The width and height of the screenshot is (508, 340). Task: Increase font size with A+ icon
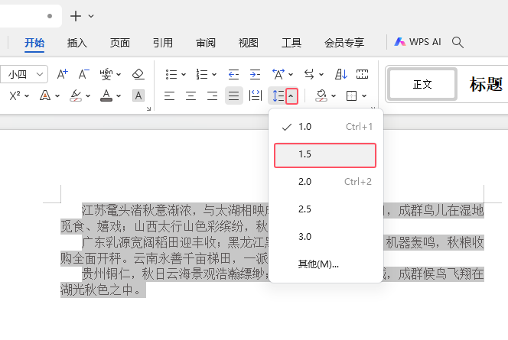63,74
